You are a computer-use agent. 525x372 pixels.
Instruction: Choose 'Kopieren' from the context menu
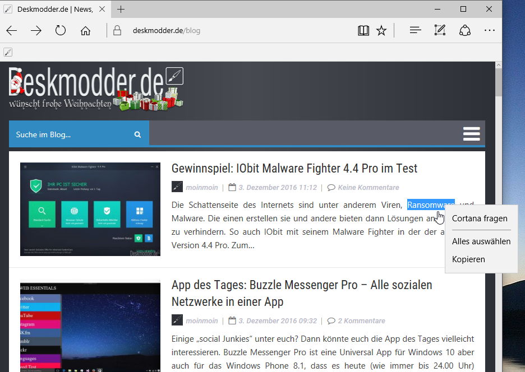pos(468,259)
